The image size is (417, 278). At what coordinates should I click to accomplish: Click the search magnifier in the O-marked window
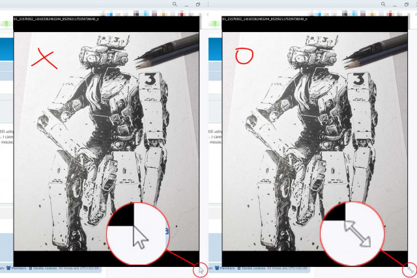pyautogui.click(x=383, y=4)
